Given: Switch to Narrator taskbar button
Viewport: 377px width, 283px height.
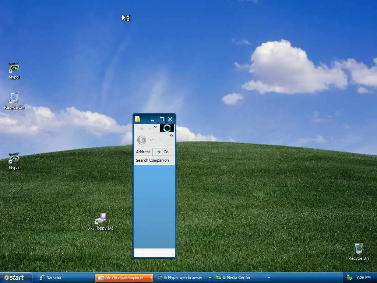Looking at the screenshot, I should click(x=66, y=278).
